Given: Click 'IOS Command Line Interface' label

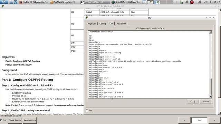Looking at the screenshot, I should click(150, 28).
